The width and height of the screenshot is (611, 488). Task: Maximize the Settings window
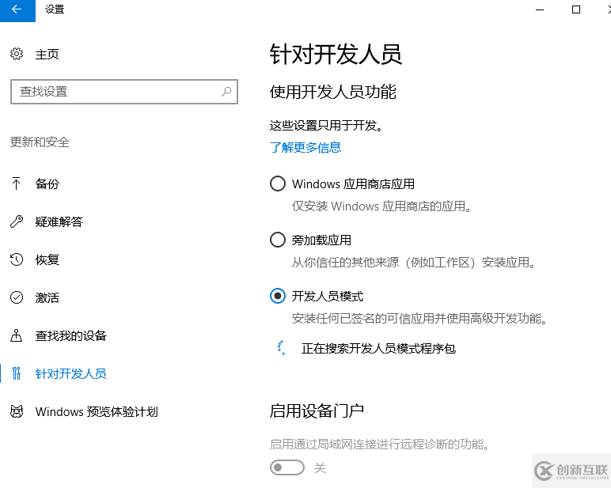click(x=576, y=9)
